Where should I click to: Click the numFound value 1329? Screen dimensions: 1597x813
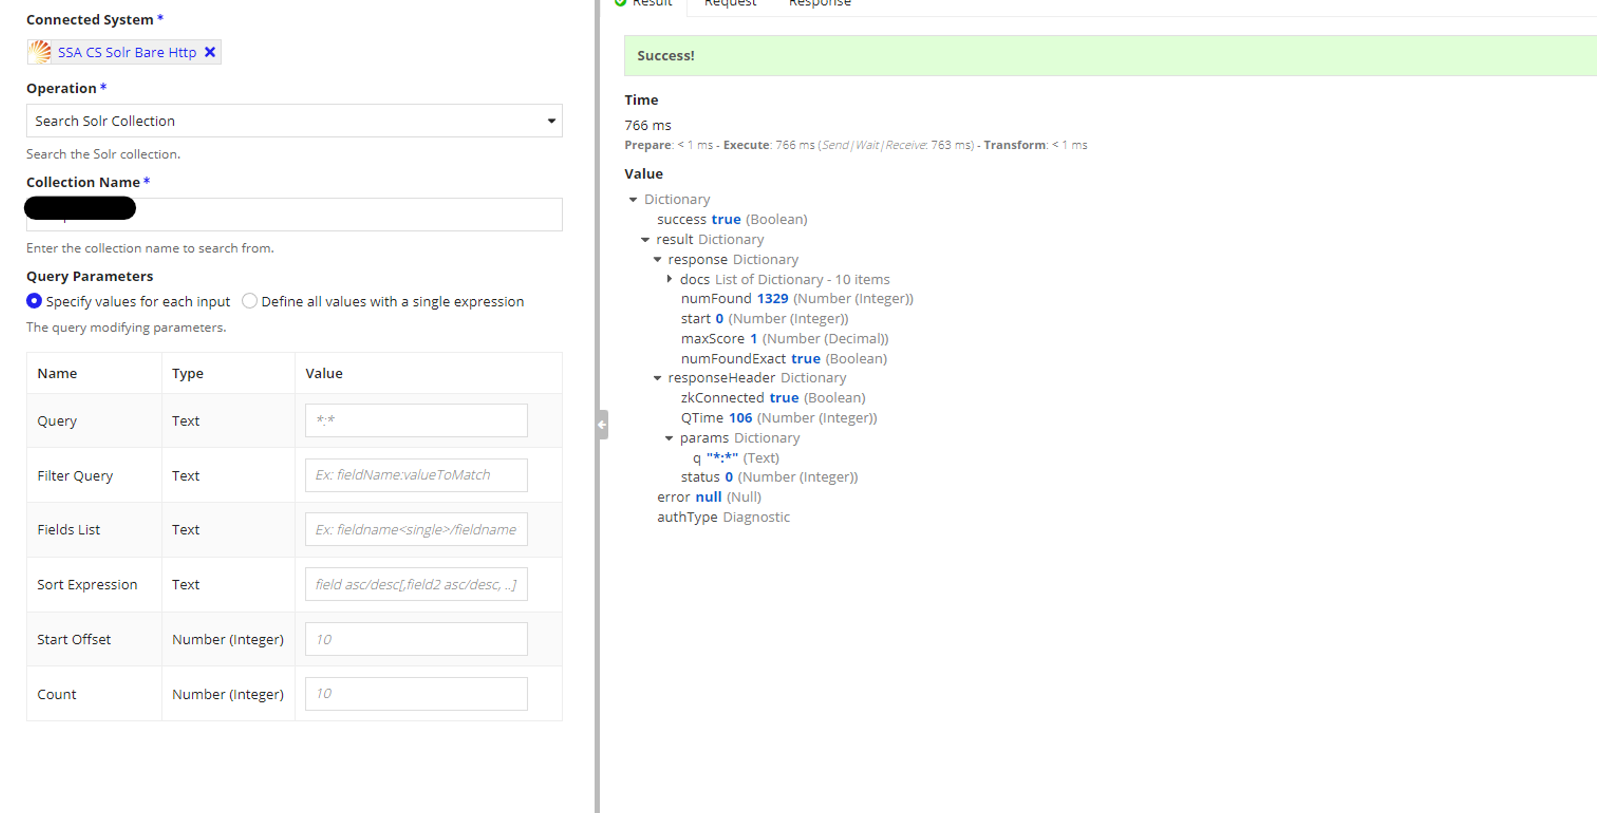coord(772,299)
